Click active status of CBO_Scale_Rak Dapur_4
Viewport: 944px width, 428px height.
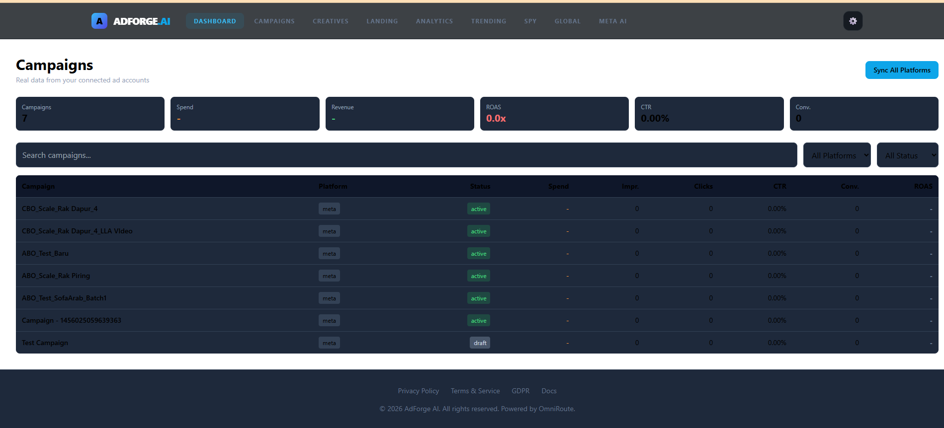pos(479,209)
